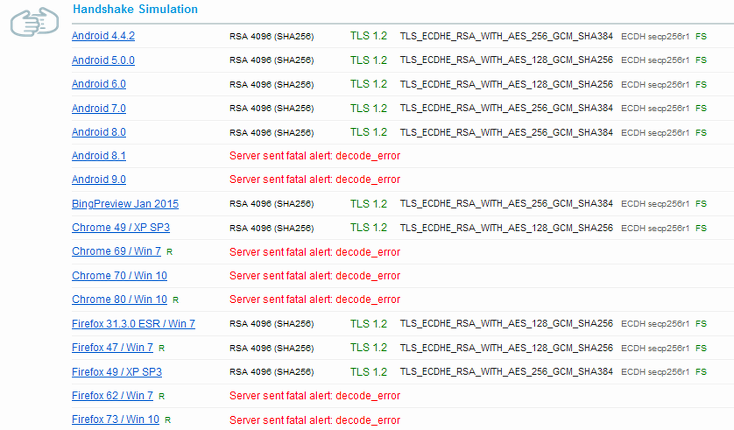The height and width of the screenshot is (430, 734).
Task: Click the decode_error message for Chrome 69
Action: (x=315, y=252)
